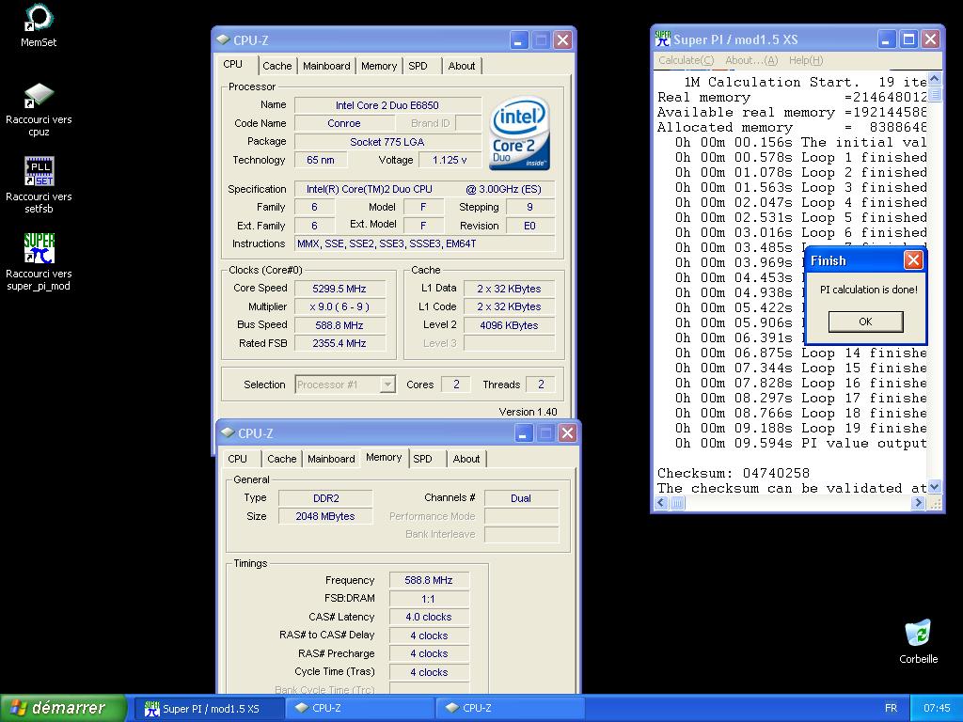
Task: Click OK in the Finish dialog
Action: [x=865, y=322]
